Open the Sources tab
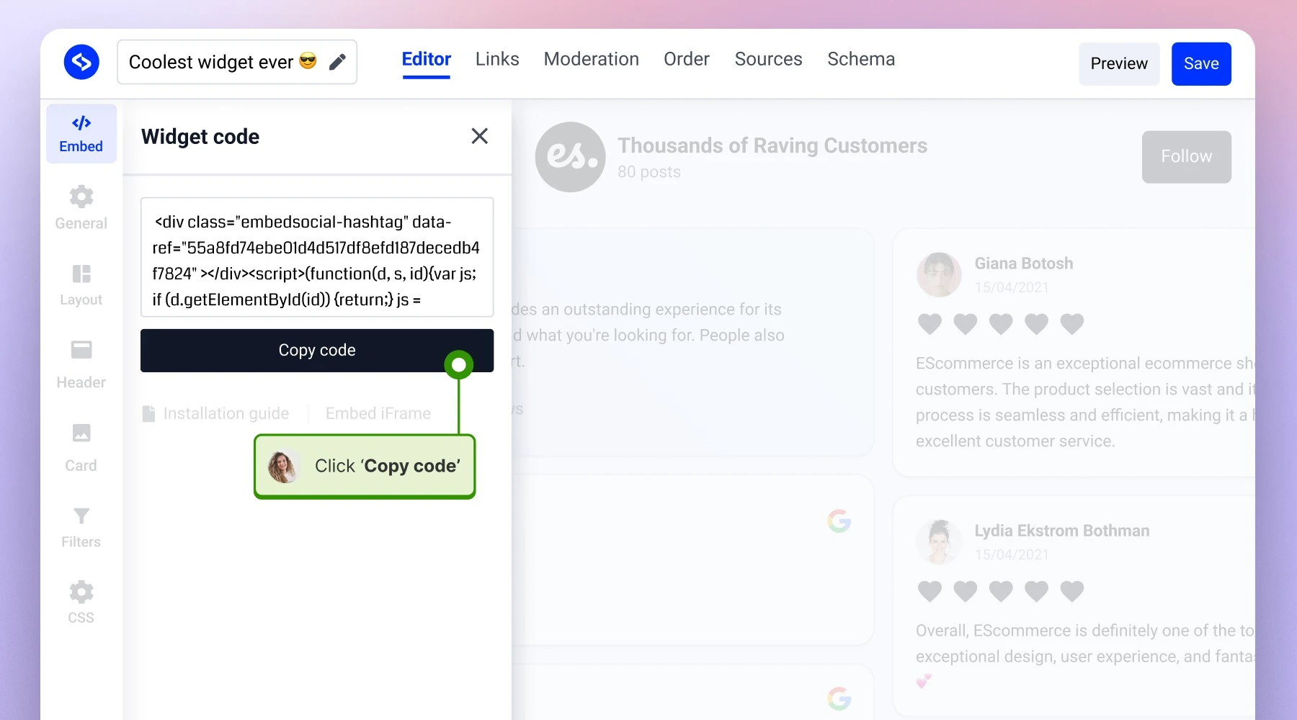Viewport: 1297px width, 720px height. click(769, 59)
